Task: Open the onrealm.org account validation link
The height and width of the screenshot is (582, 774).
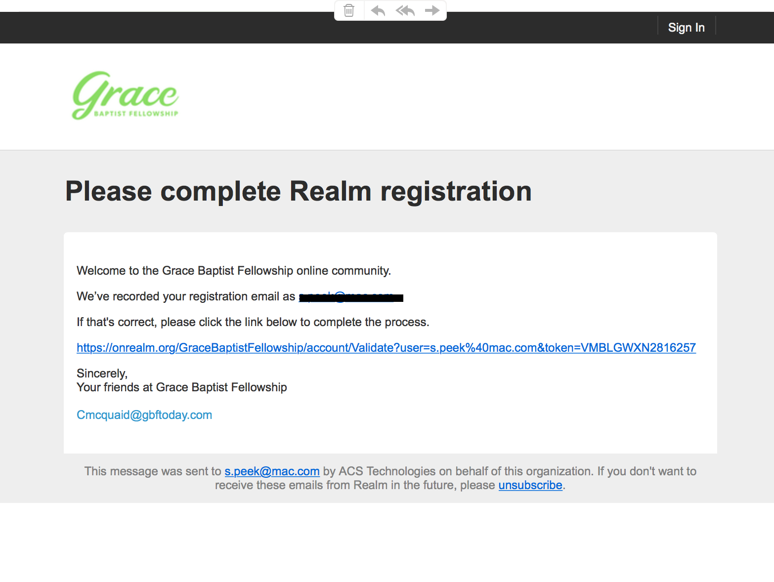Action: point(386,348)
